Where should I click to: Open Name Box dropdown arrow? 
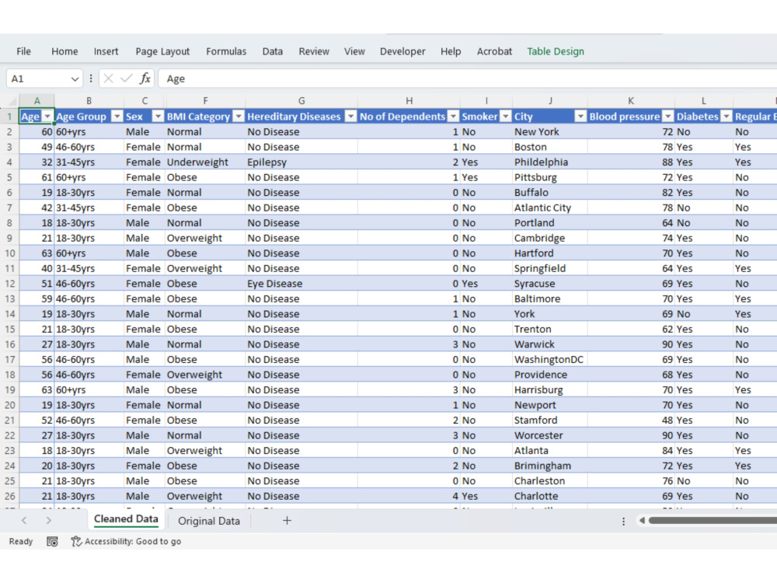(x=75, y=79)
